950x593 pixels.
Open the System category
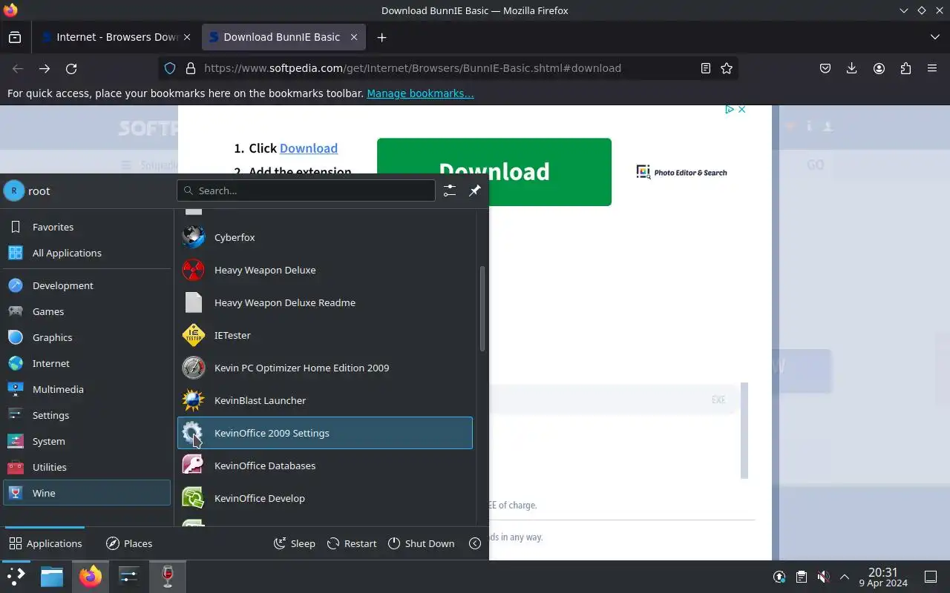click(87, 441)
